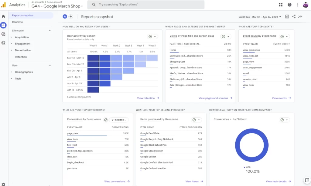The width and height of the screenshot is (311, 186).
Task: Click check status icon on Items purchased card
Action: pos(194,120)
